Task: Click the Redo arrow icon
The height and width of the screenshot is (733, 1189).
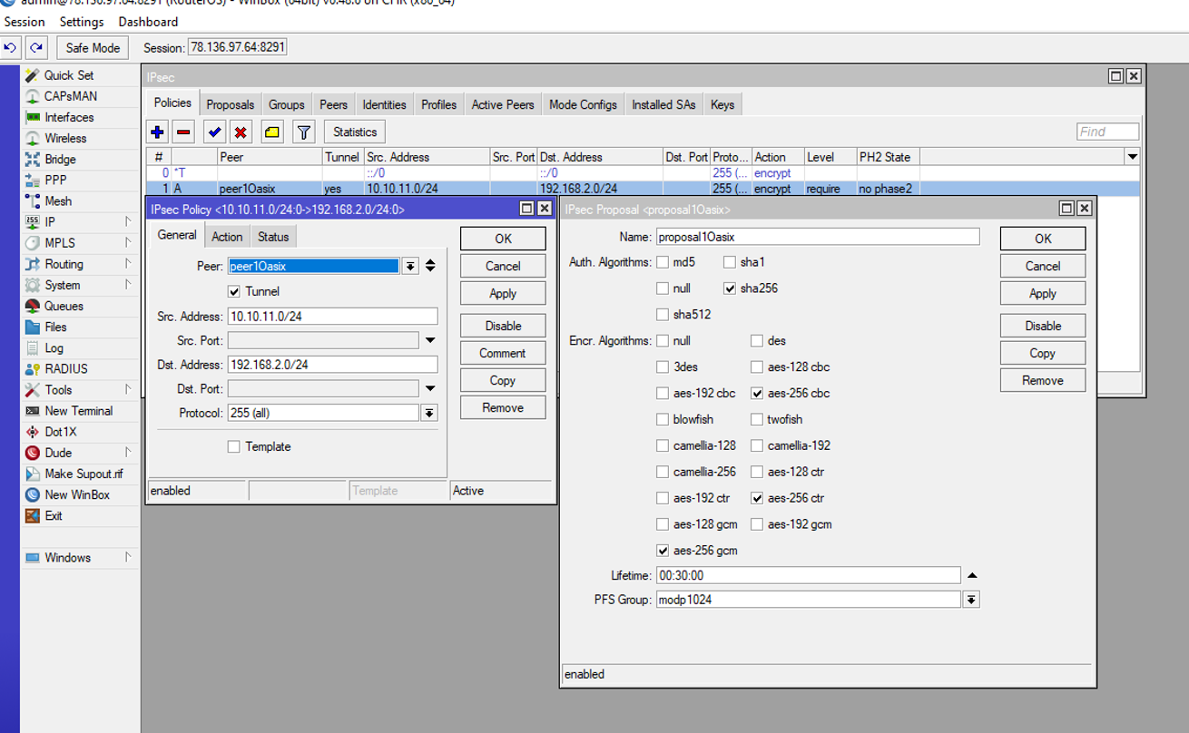Action: coord(36,47)
